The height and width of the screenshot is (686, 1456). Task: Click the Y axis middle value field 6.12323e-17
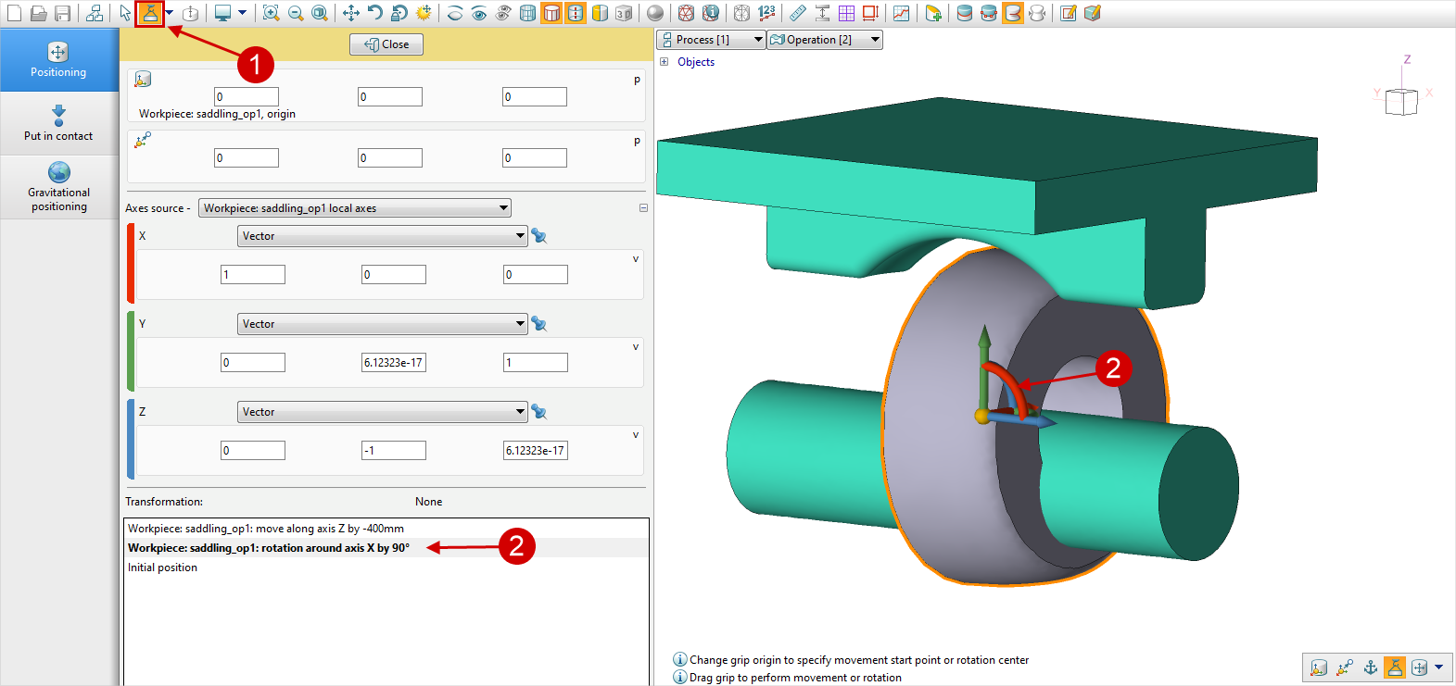[x=393, y=363]
